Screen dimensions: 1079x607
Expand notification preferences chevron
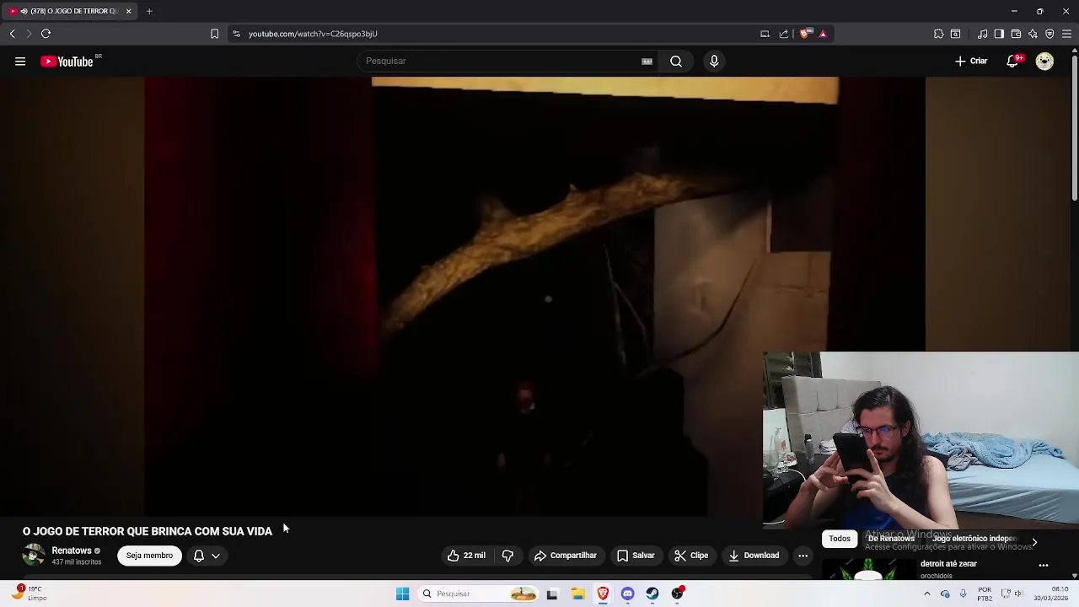[216, 556]
